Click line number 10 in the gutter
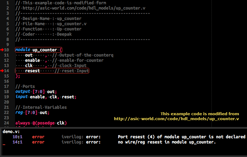The width and height of the screenshot is (247, 157). pyautogui.click(x=7, y=50)
